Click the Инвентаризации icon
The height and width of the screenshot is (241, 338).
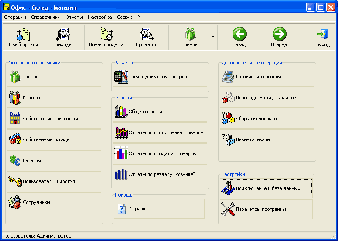(x=228, y=139)
